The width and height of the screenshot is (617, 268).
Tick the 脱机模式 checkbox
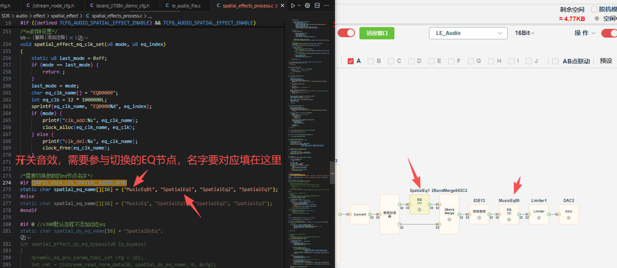point(595,9)
